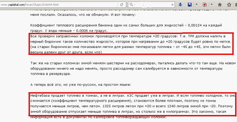
Task: Open downloads with the blue arrow icon
Action: click(180, 5)
